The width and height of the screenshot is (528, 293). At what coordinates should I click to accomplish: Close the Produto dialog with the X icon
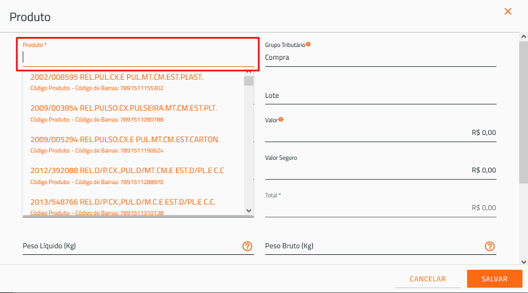[508, 12]
